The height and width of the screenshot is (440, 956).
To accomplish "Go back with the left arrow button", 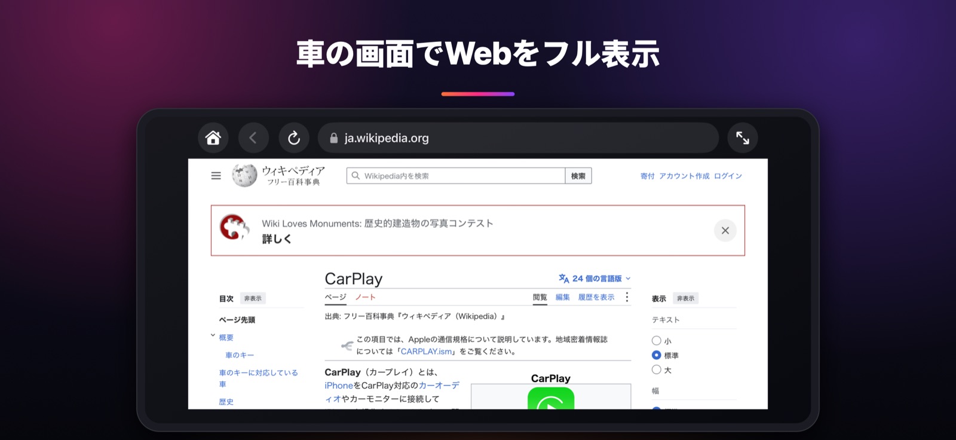I will click(x=253, y=138).
